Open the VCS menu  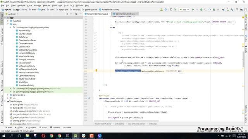72,5
